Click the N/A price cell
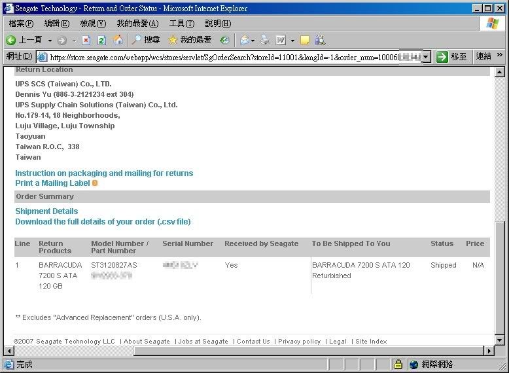The image size is (509, 373). click(x=478, y=265)
